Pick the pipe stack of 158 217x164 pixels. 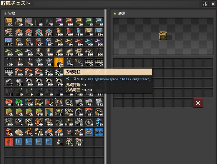[x=49, y=52]
